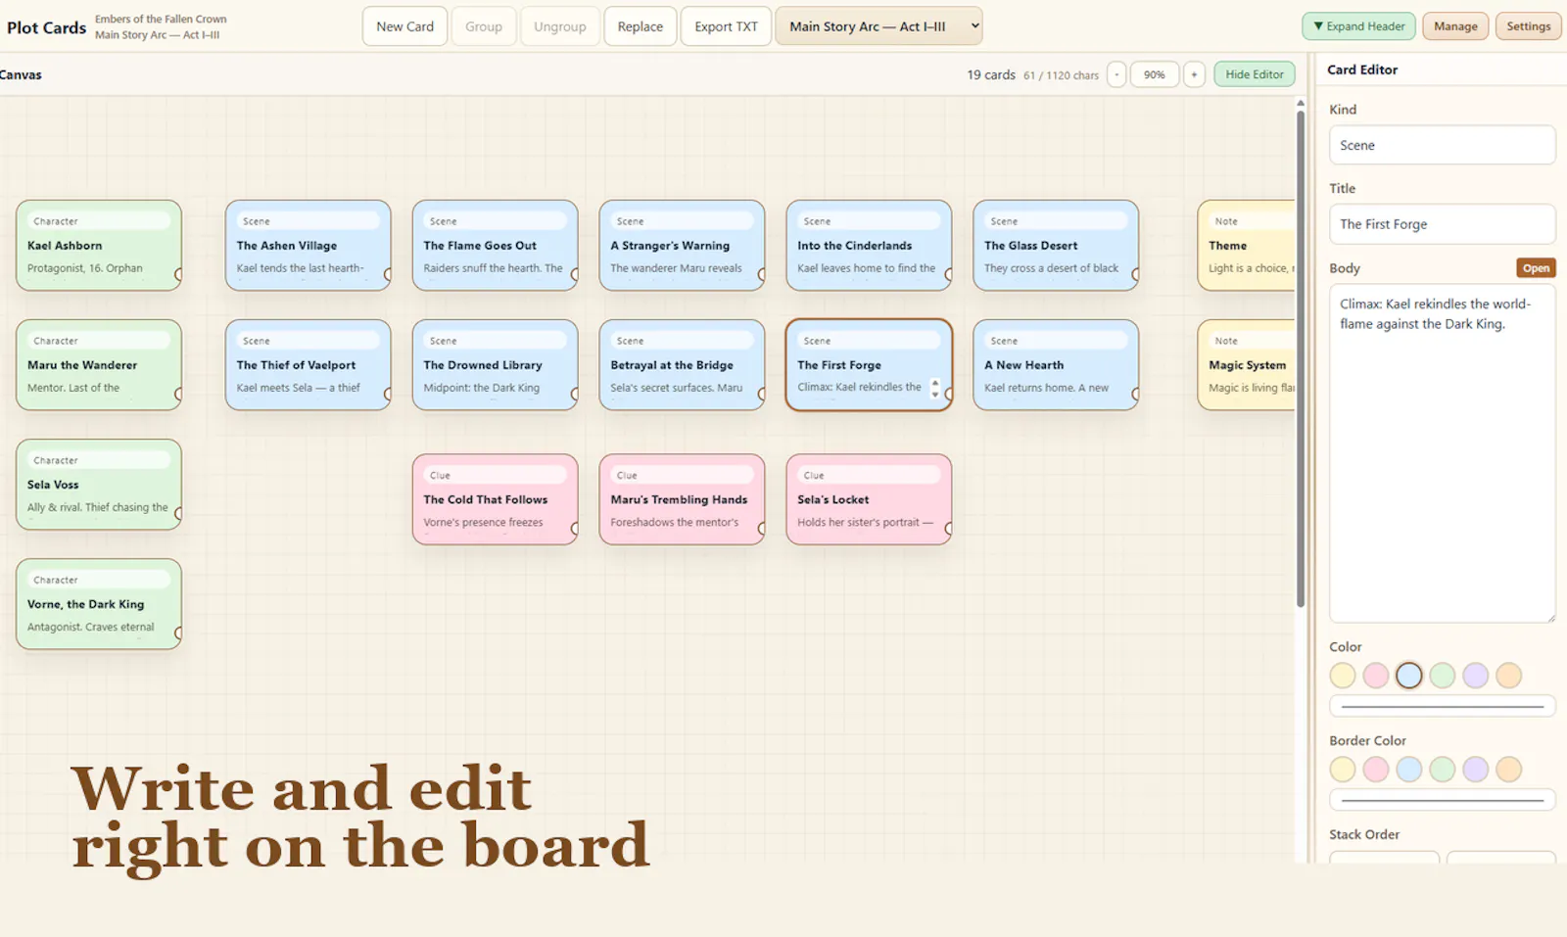Select Into the Cinderlands scene card
This screenshot has height=937, width=1567.
click(x=869, y=246)
